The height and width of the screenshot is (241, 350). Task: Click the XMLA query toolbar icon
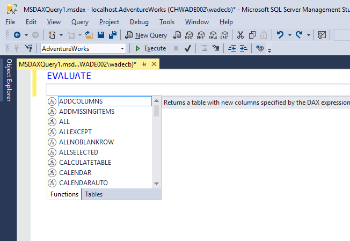(213, 35)
